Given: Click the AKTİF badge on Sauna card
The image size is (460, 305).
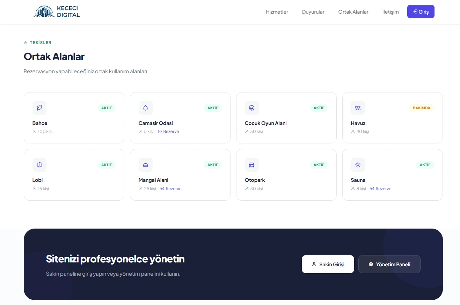Looking at the screenshot, I should pos(425,165).
